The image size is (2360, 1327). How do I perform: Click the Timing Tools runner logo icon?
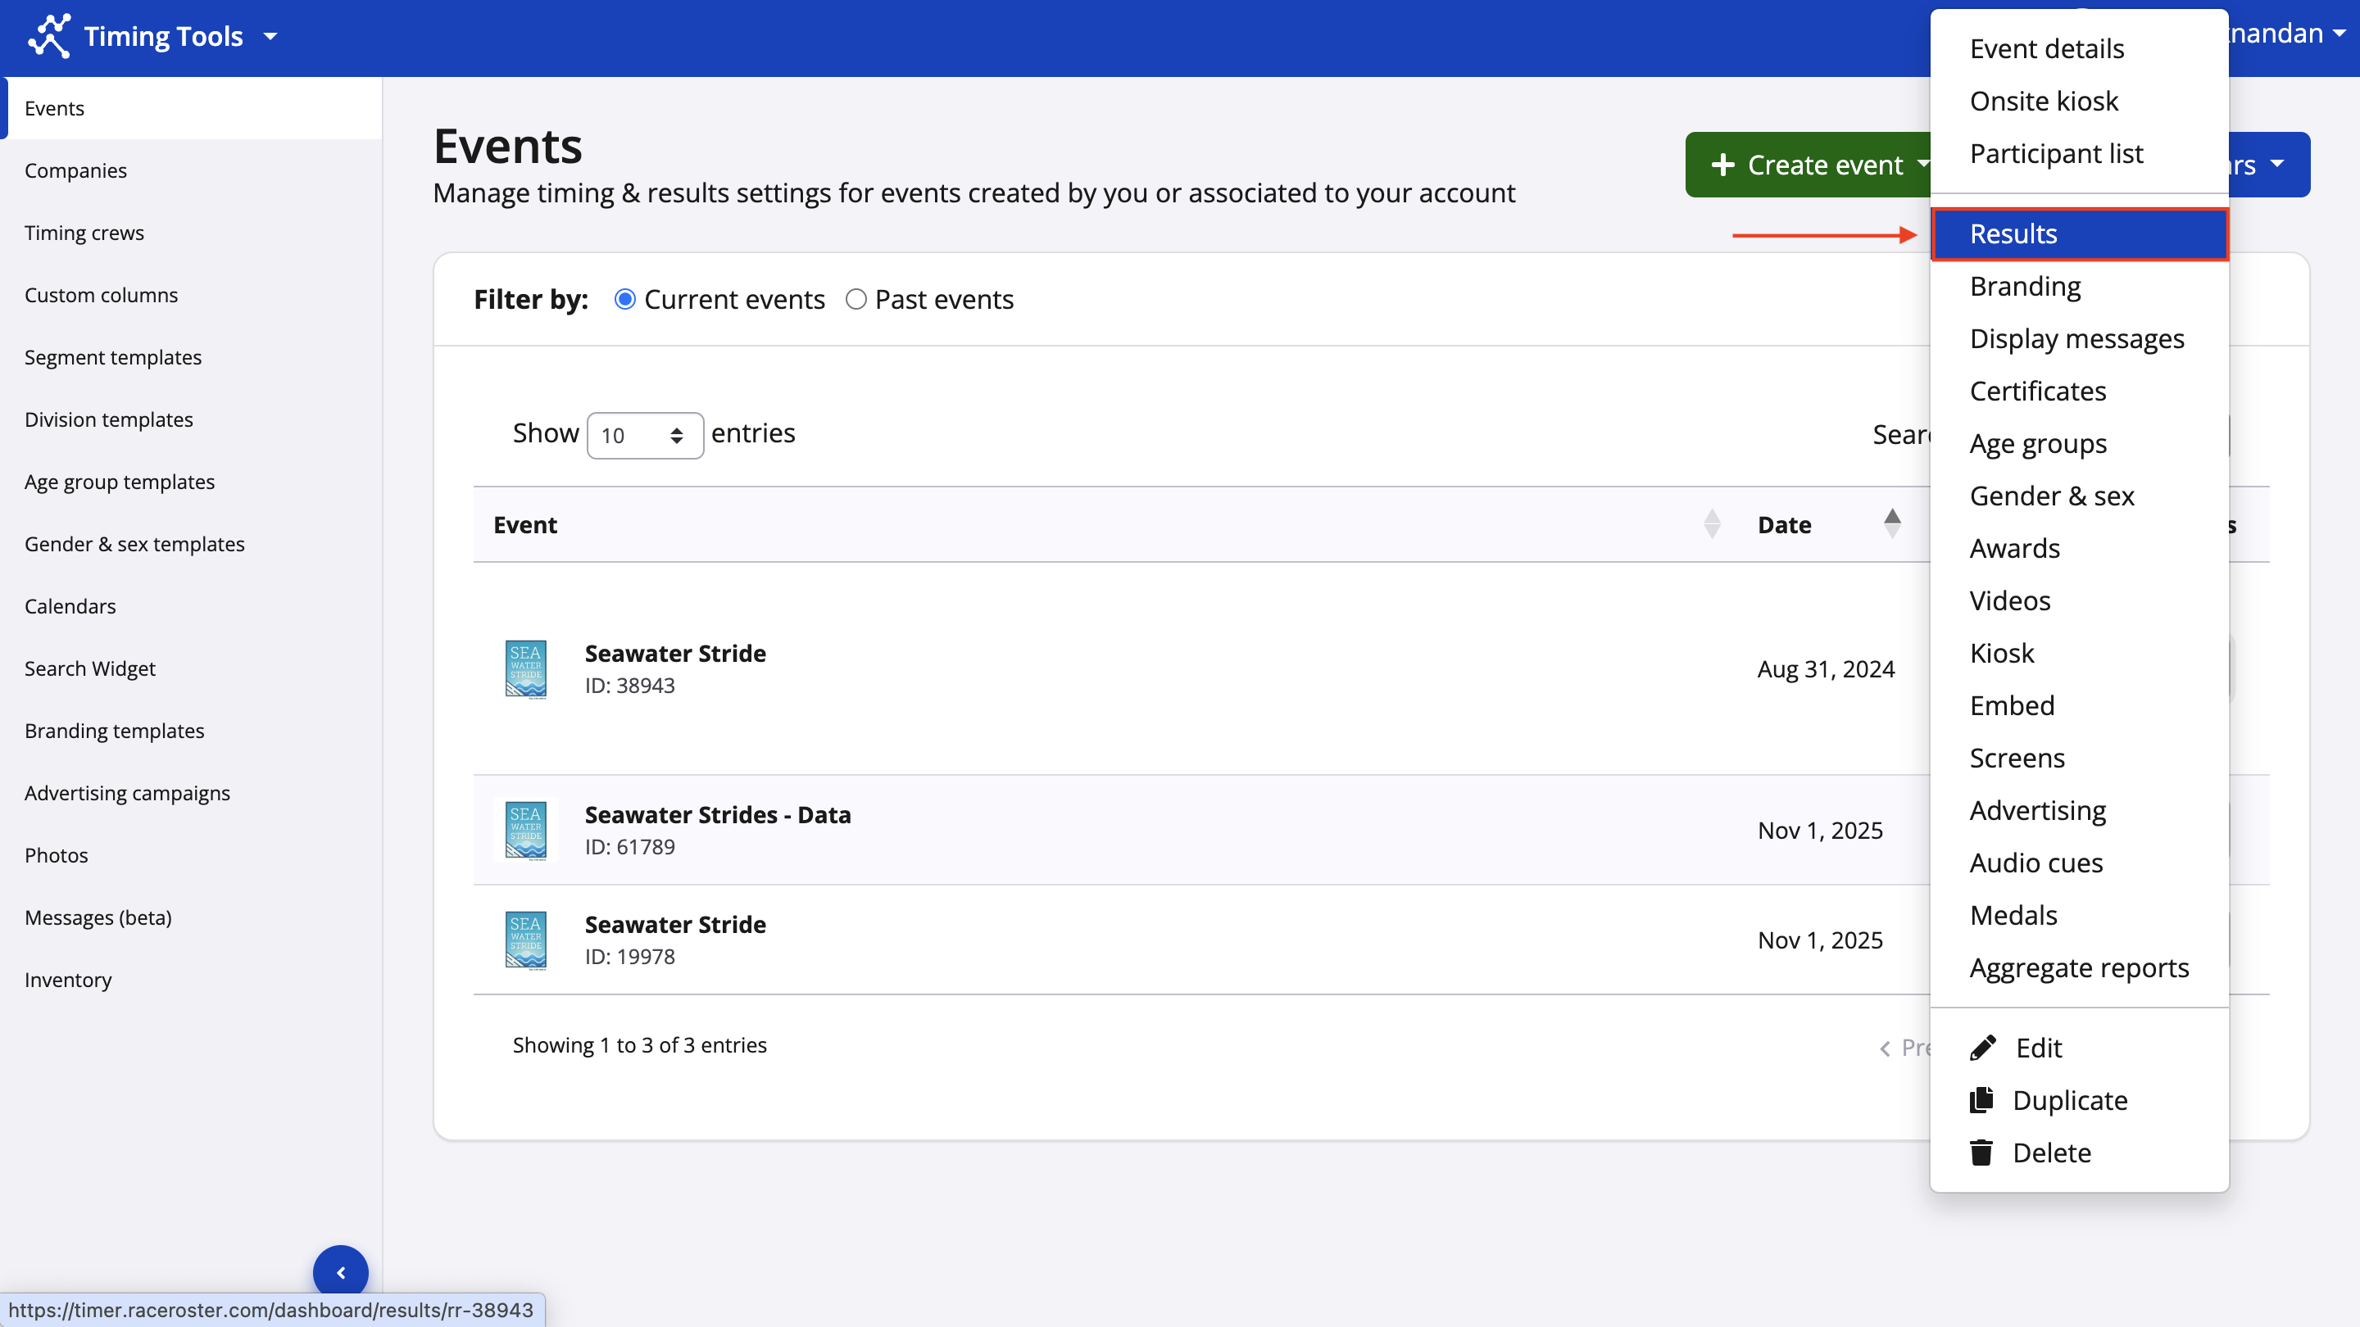pyautogui.click(x=48, y=36)
